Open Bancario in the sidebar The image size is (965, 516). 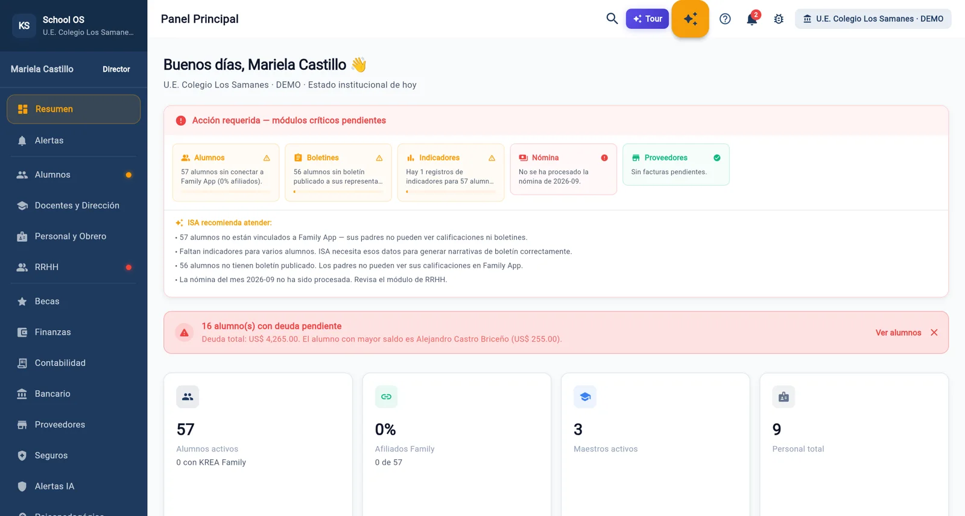[74, 394]
